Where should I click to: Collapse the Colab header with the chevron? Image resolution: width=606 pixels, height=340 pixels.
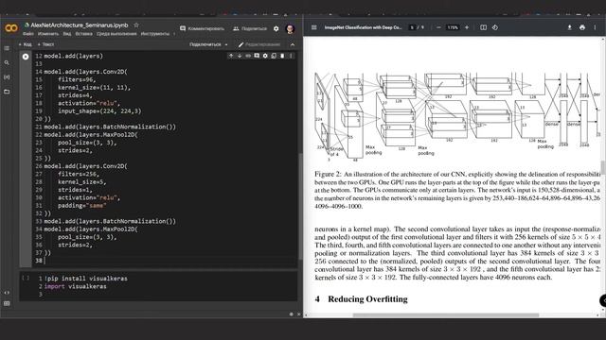293,44
